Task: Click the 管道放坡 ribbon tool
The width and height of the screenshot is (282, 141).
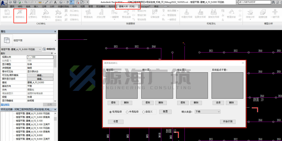Action: [x=231, y=14]
